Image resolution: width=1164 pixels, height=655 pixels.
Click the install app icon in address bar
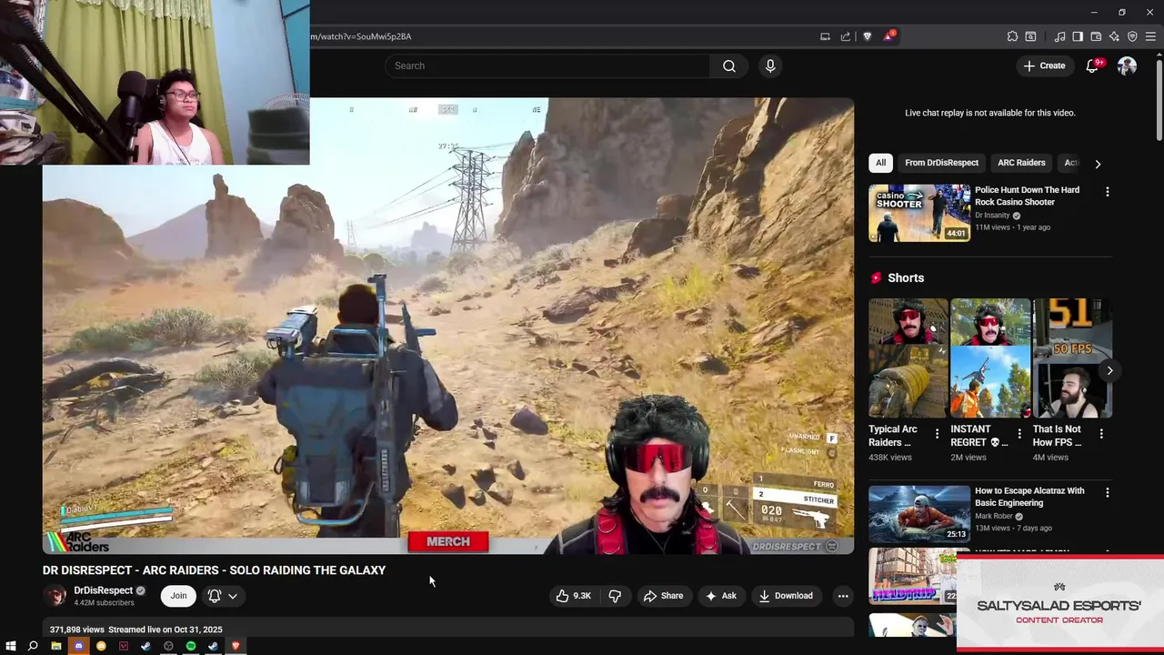(825, 36)
